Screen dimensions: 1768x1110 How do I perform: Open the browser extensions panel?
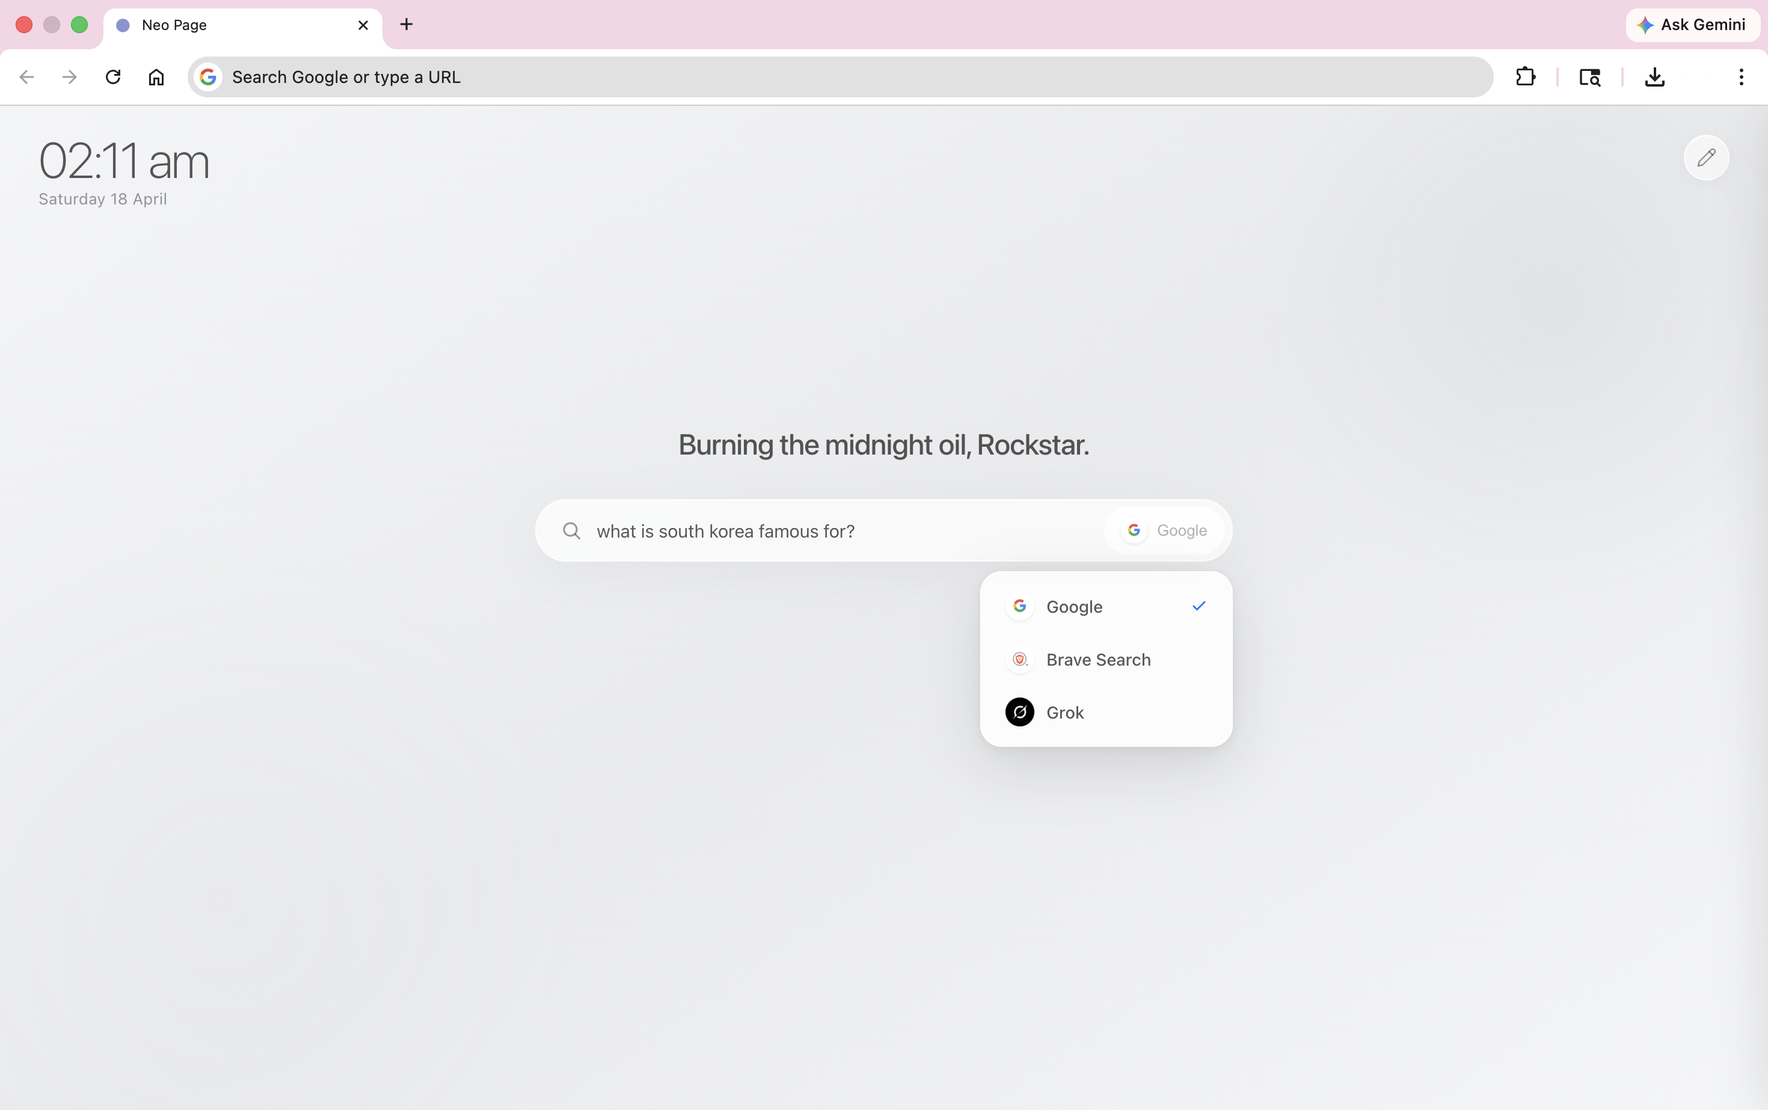(x=1525, y=77)
